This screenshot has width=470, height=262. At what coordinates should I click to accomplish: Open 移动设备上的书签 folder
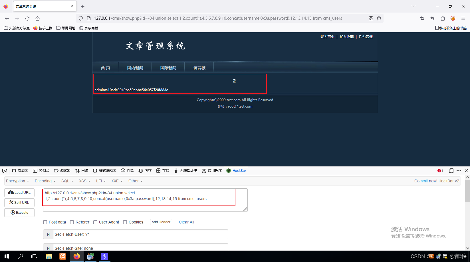pyautogui.click(x=451, y=28)
